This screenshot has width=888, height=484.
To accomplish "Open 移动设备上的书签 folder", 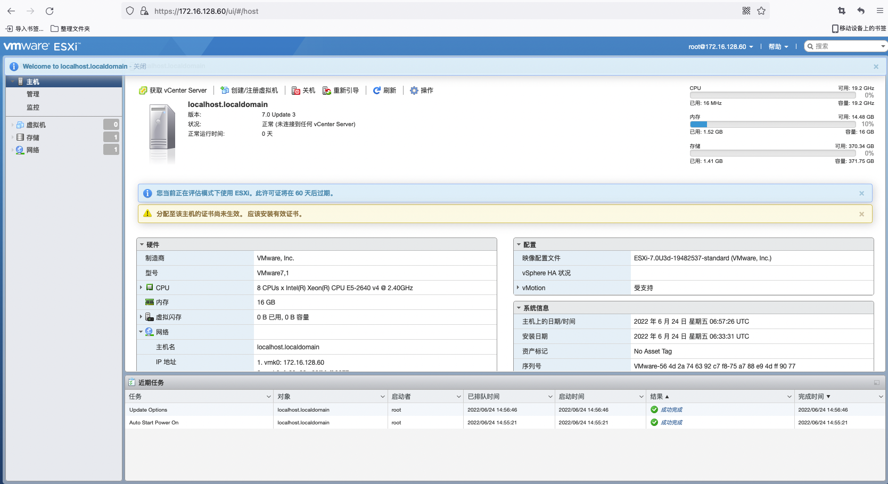I will pyautogui.click(x=859, y=28).
